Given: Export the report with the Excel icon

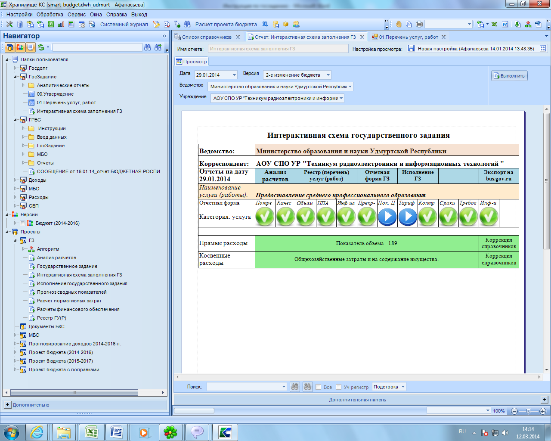Looking at the screenshot, I should (x=494, y=24).
